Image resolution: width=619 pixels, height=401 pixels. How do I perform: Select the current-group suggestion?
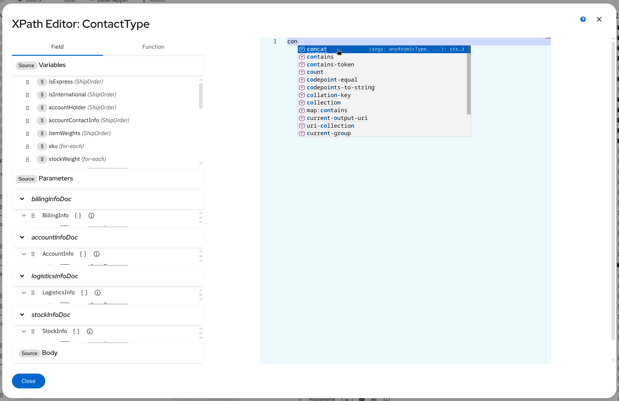382,133
